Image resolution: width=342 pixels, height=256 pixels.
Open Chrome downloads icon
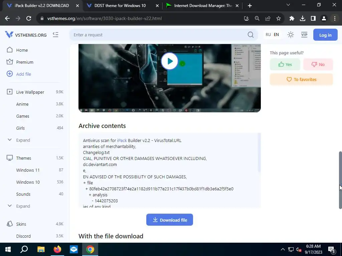(303, 19)
